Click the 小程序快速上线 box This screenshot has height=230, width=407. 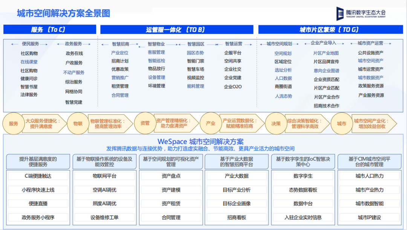(x=38, y=190)
